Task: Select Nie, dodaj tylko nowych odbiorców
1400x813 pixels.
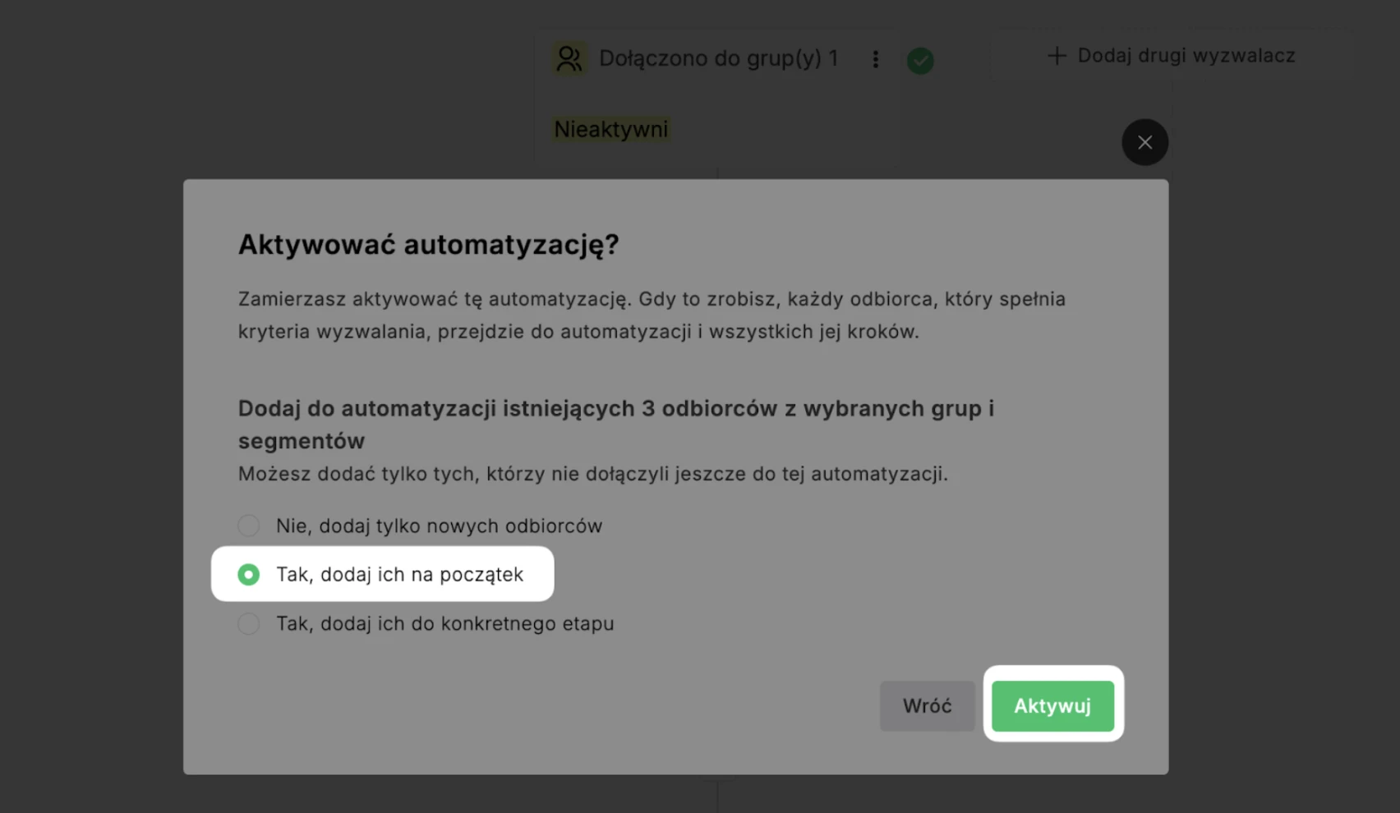Action: [249, 525]
